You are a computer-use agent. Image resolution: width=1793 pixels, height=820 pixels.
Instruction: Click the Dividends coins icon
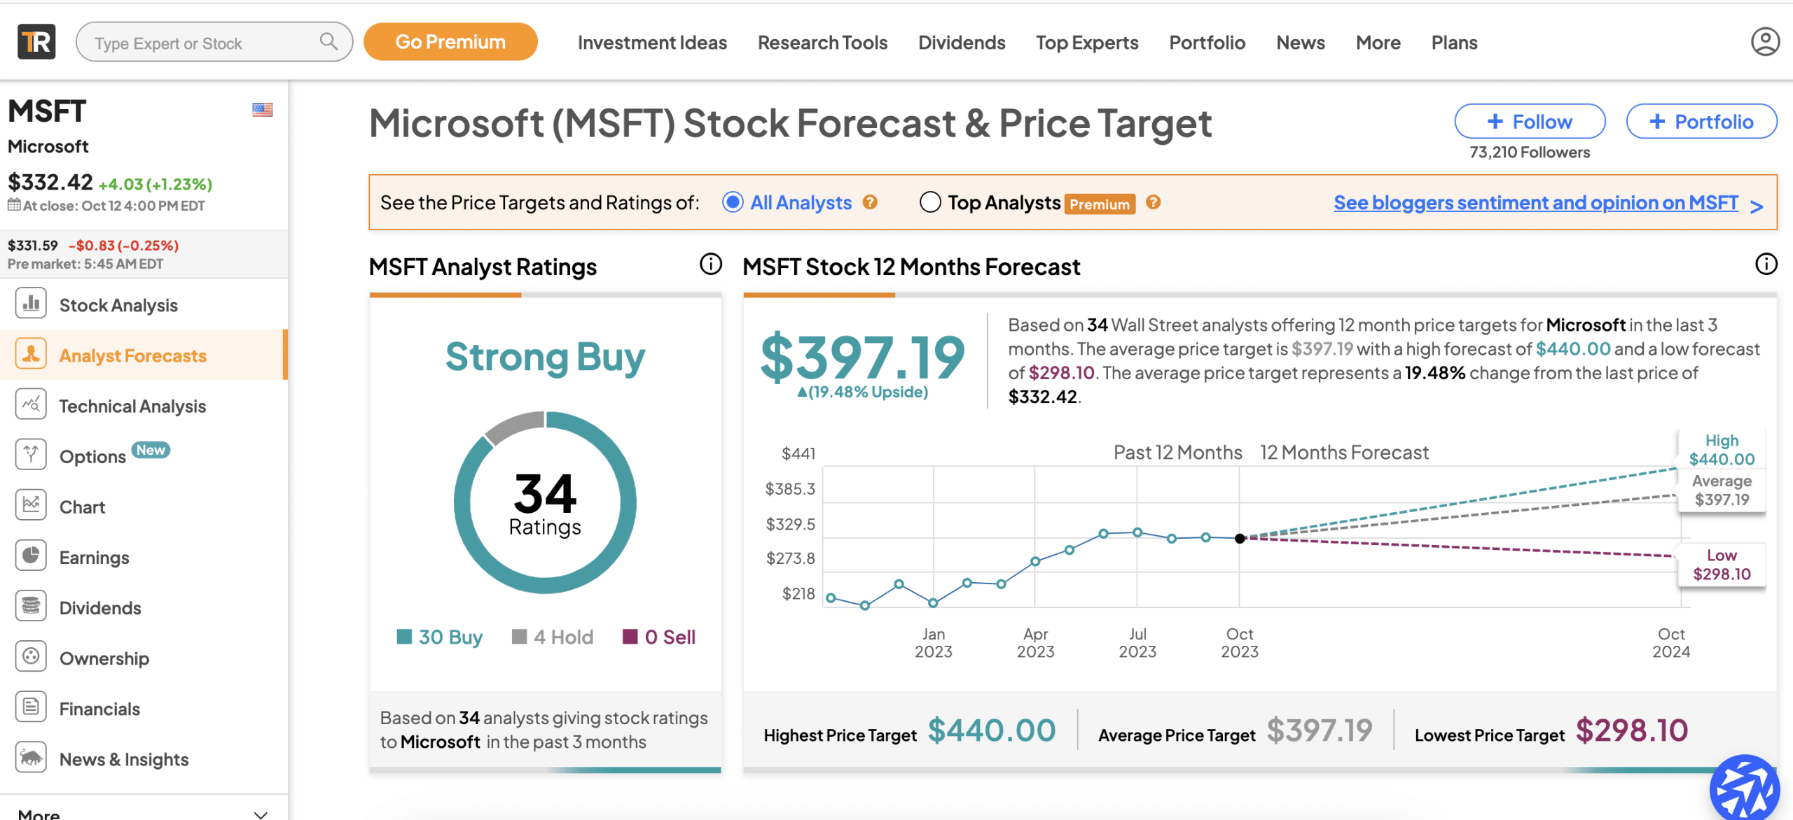[x=31, y=606]
